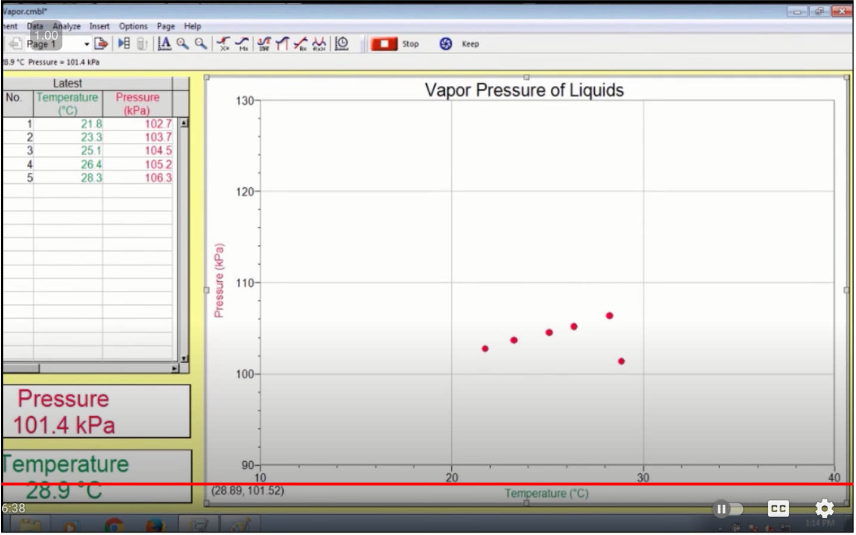
Task: Open the file explorer taskbar icon
Action: click(x=30, y=526)
